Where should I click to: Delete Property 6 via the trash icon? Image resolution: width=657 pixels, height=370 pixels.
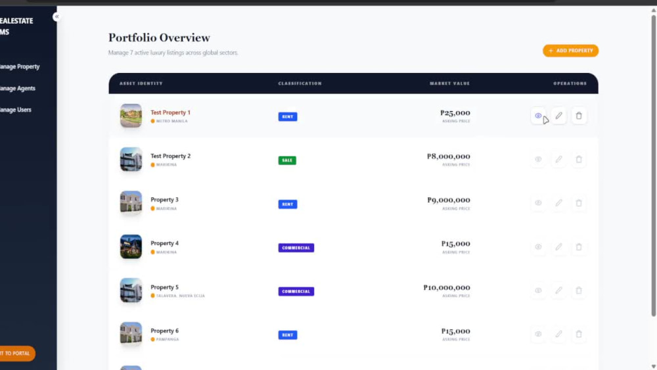click(x=579, y=334)
